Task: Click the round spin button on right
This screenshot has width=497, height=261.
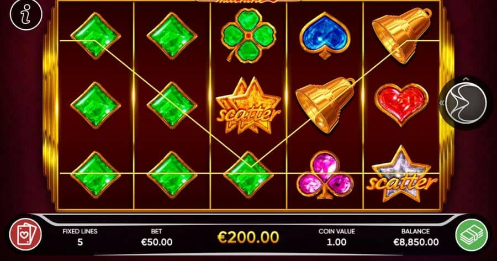Action: [x=466, y=103]
